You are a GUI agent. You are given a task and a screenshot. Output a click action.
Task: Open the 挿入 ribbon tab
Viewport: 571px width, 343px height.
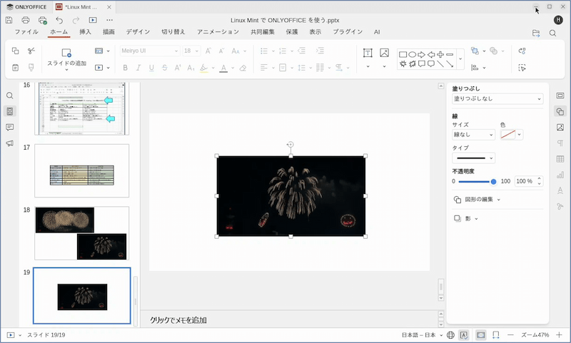pyautogui.click(x=85, y=32)
